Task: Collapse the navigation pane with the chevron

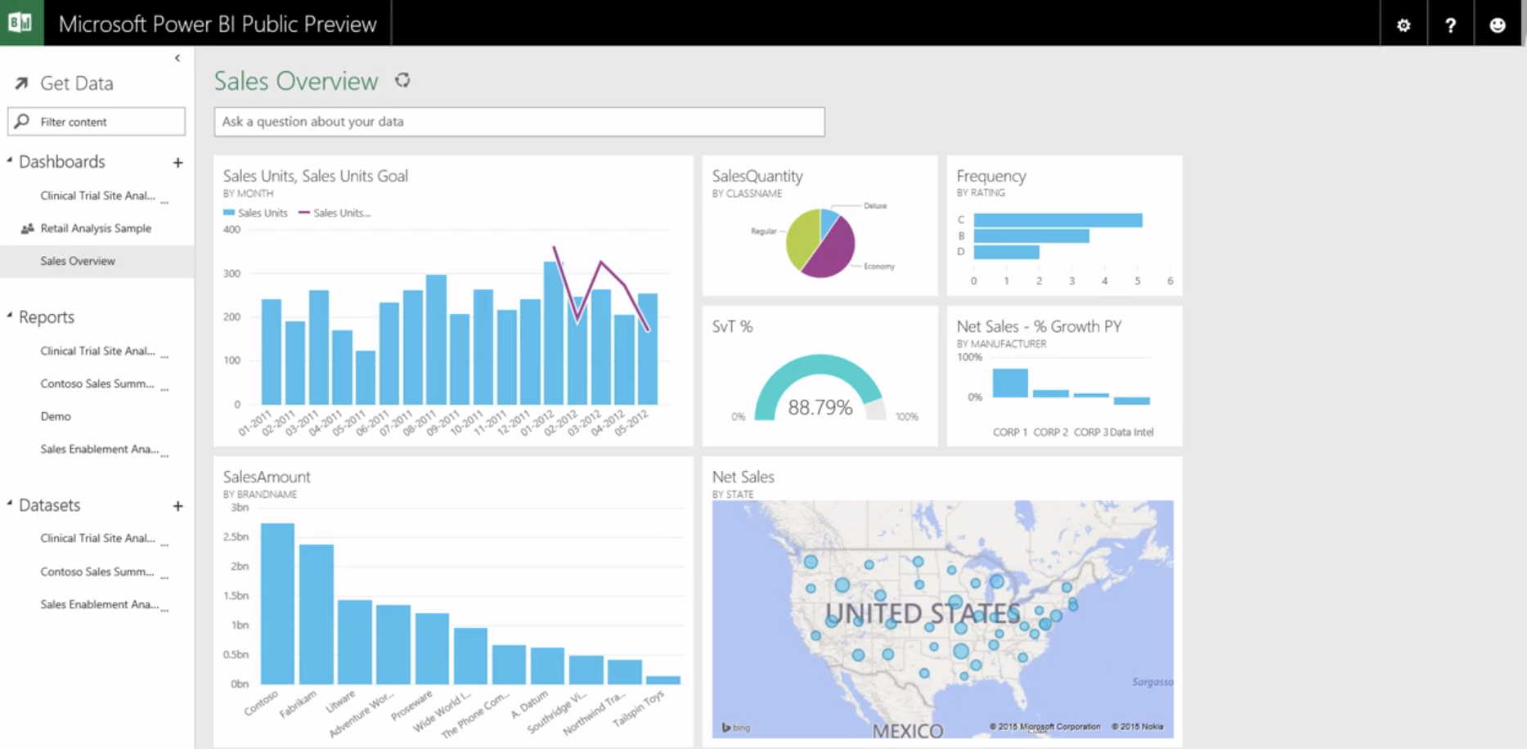Action: (177, 57)
